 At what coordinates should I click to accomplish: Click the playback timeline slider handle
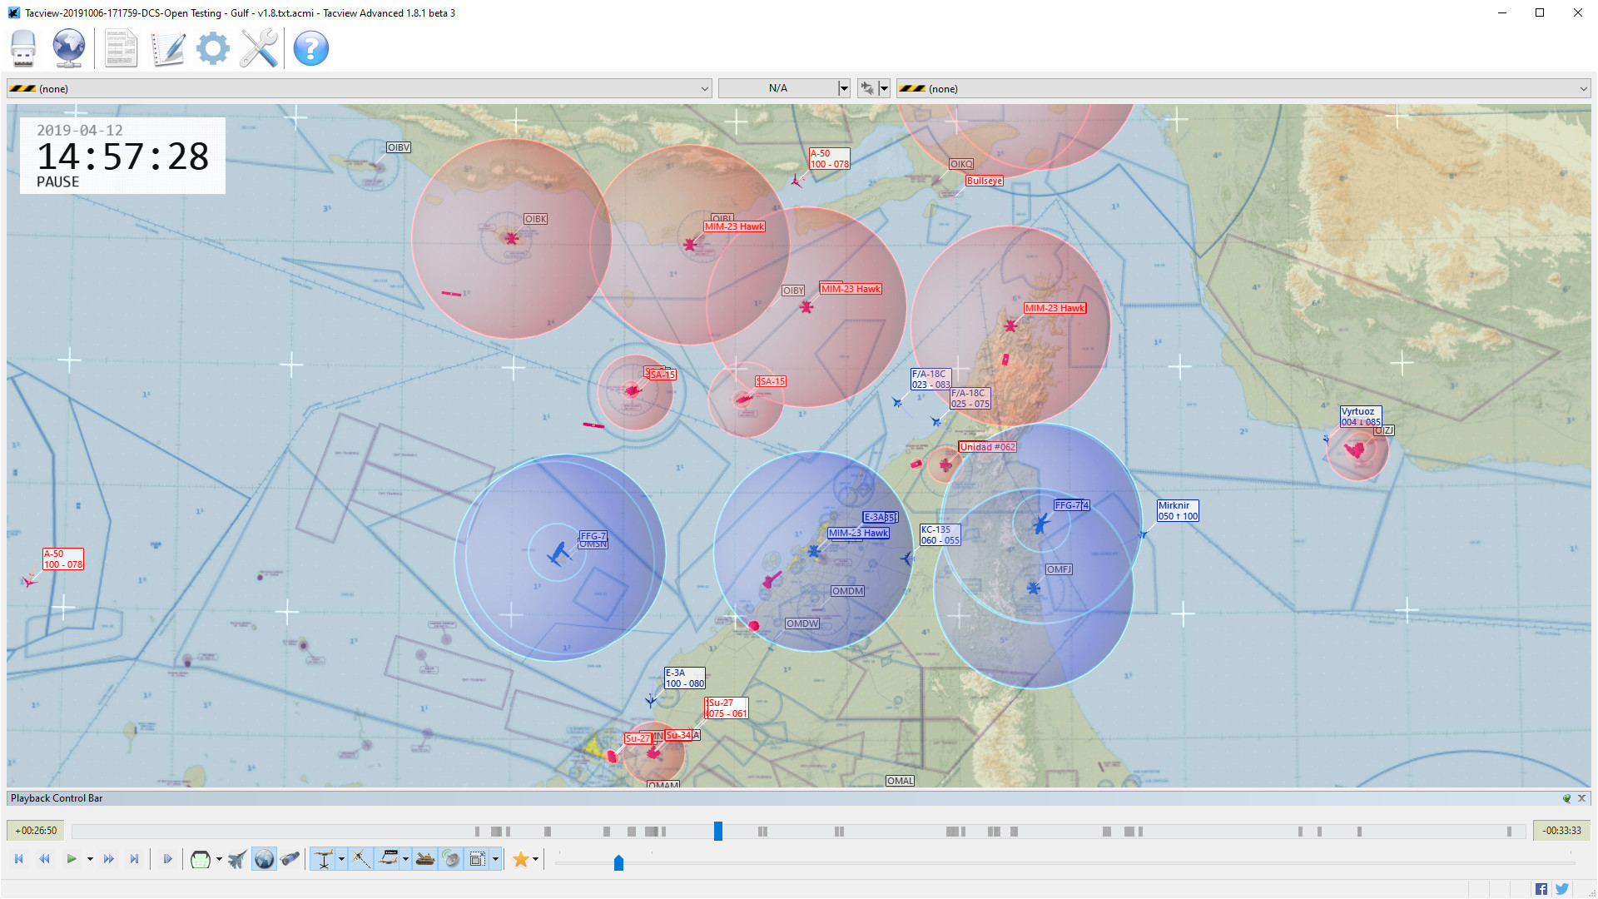pos(718,831)
